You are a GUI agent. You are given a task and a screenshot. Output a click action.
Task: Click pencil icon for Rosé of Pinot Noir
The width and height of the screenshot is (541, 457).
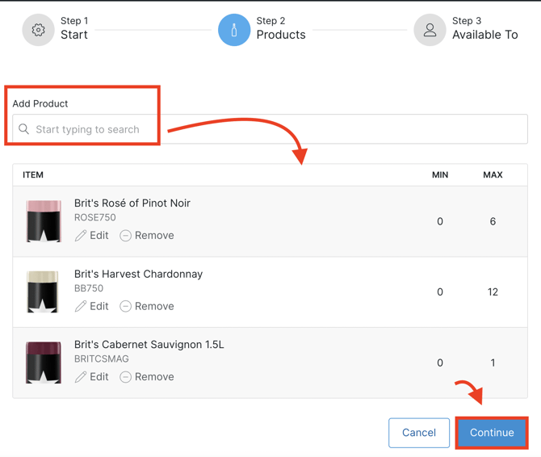point(81,236)
